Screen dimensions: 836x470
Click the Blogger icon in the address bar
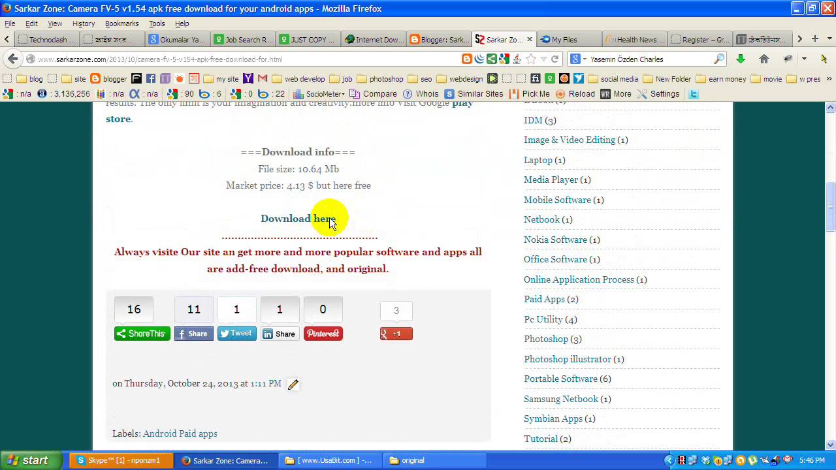[466, 59]
